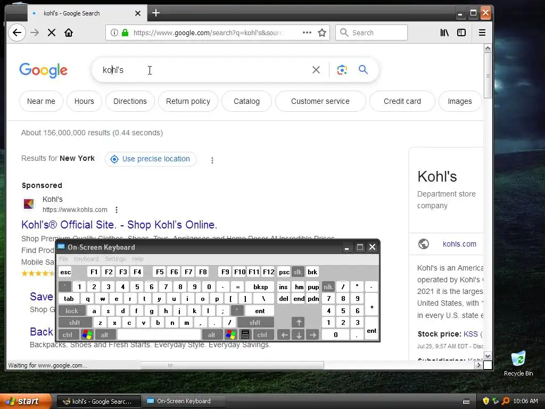Go back with the browser back arrow

16,32
